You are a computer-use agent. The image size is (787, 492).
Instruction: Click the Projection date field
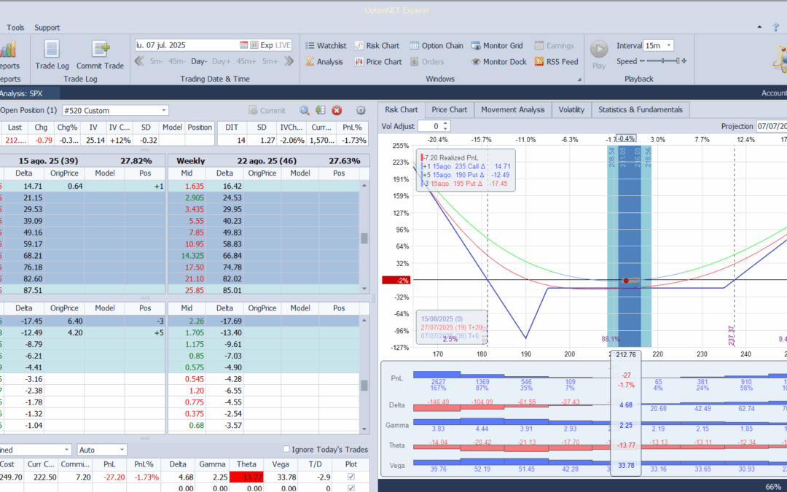(772, 127)
